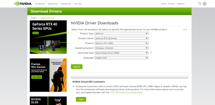The image size is (215, 105).
Task: Click the NVIDIA Virtual GPU Customers heading
Action: [89, 82]
